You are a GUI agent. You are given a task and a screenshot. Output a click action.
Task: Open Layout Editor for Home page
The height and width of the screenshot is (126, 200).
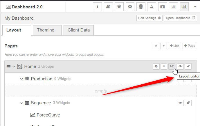172,66
